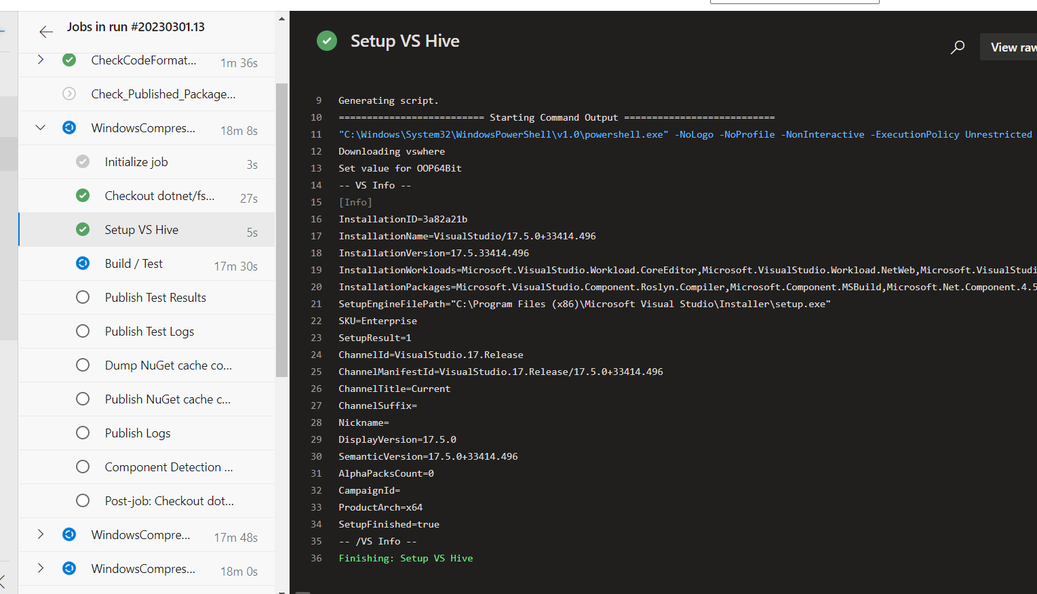The height and width of the screenshot is (594, 1037).
Task: Click log line 'InstallationID=3a82a21b'
Action: tap(403, 219)
